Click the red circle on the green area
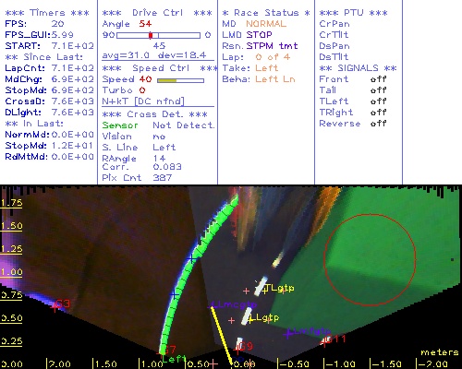The image size is (462, 369). [x=370, y=260]
